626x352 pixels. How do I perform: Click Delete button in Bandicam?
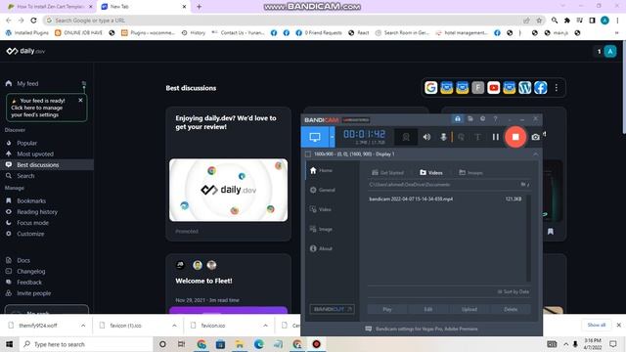[x=511, y=309]
